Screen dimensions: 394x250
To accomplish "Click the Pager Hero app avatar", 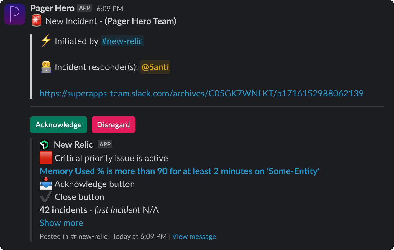I will pyautogui.click(x=15, y=14).
